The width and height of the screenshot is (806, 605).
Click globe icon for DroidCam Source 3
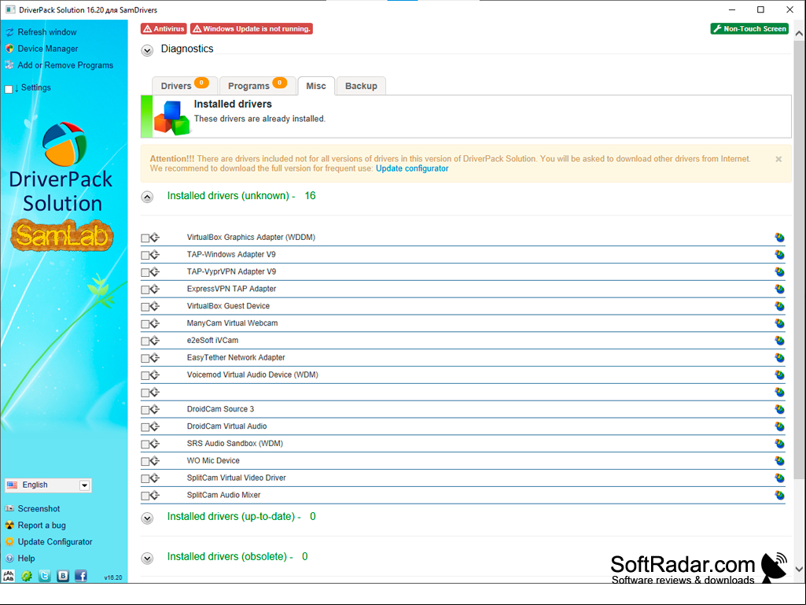tap(779, 409)
